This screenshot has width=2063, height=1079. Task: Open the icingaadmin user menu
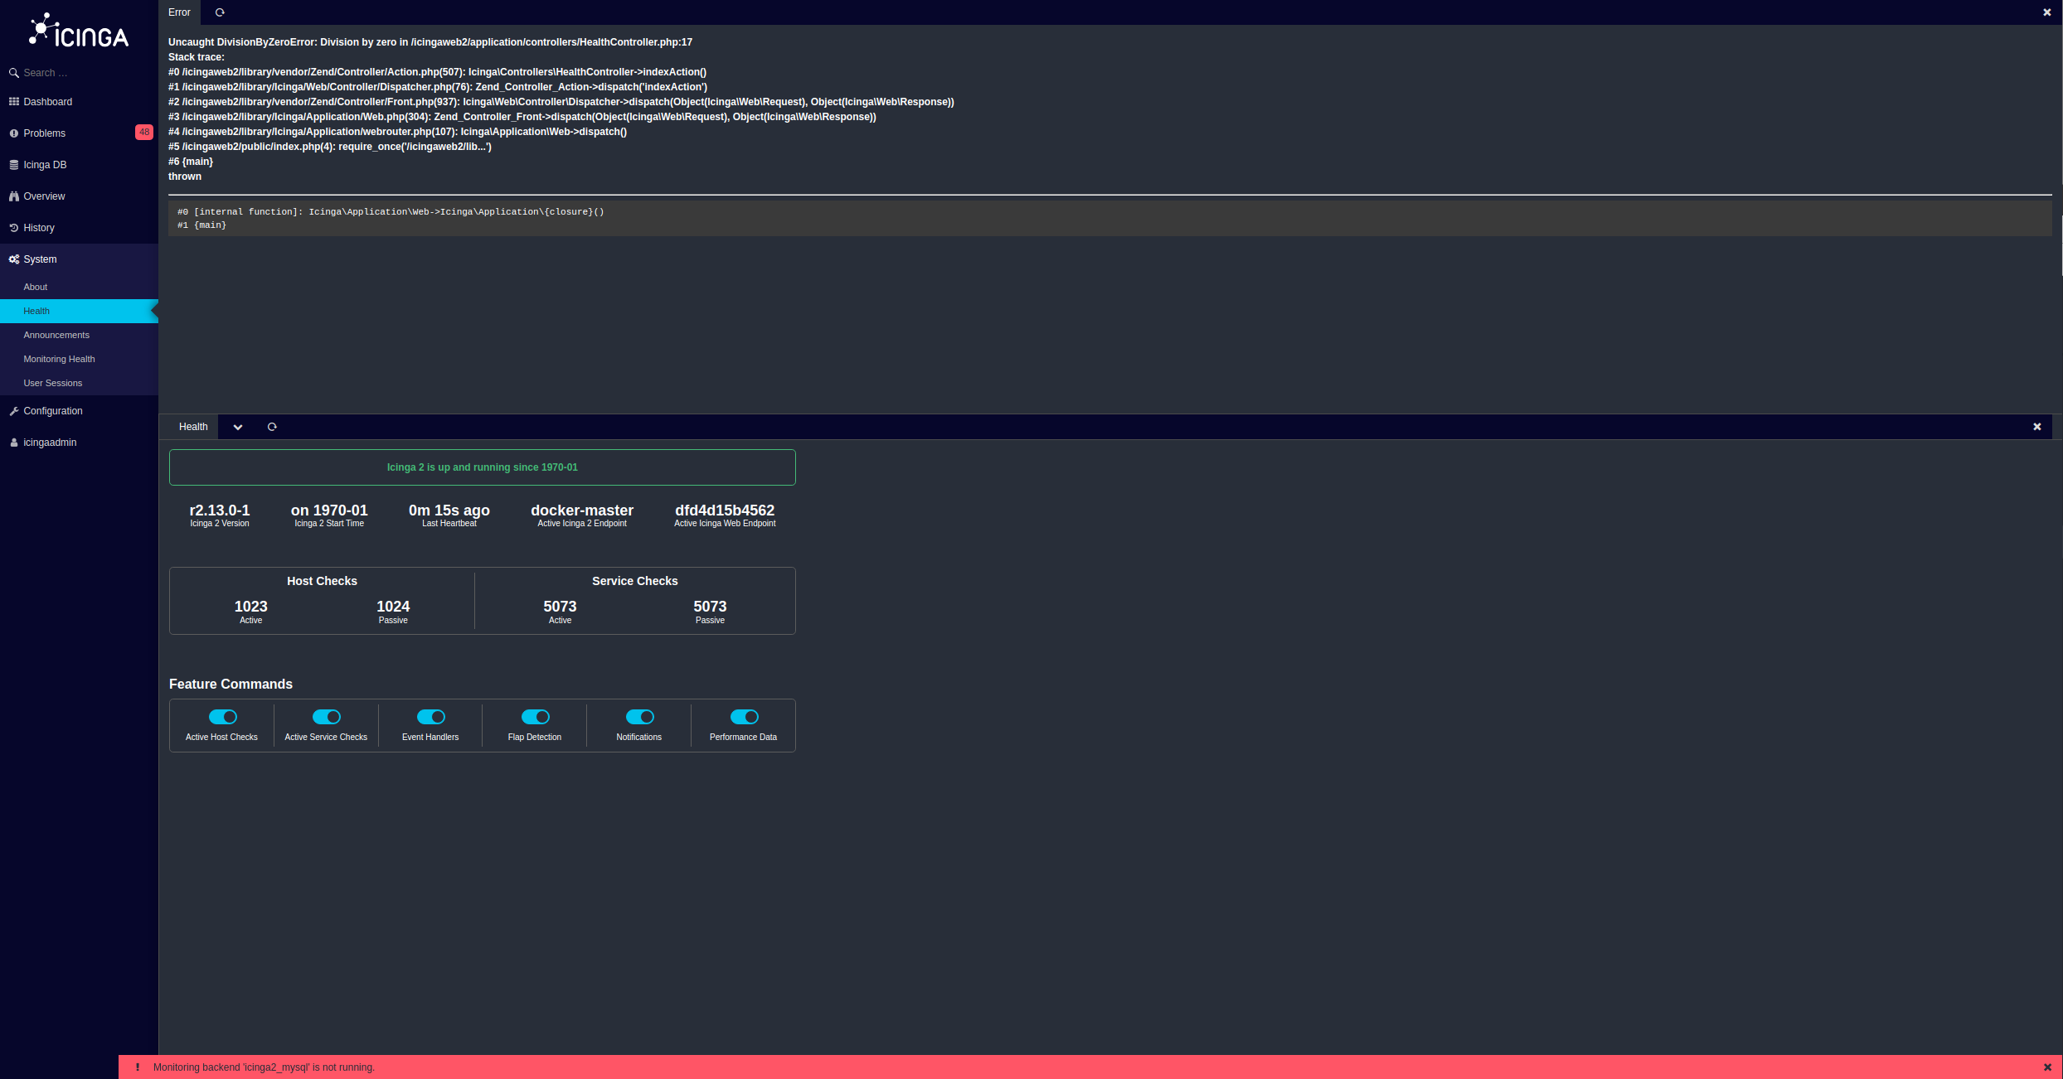pos(50,442)
